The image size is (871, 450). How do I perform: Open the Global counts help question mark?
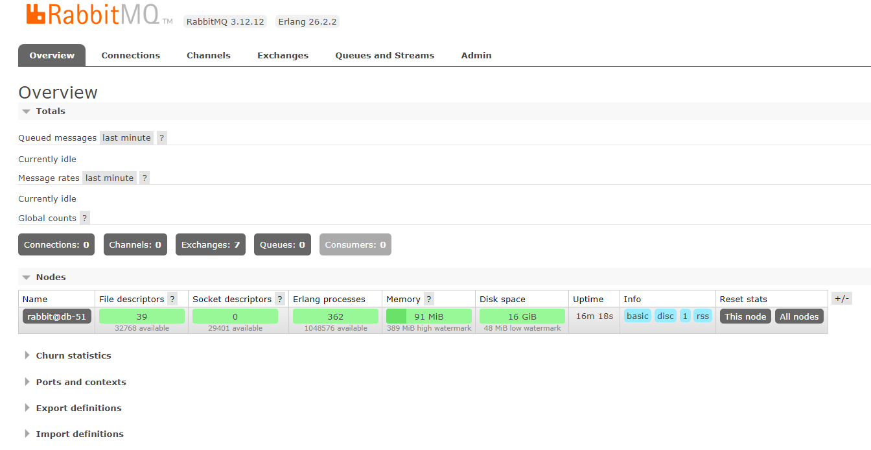point(85,218)
